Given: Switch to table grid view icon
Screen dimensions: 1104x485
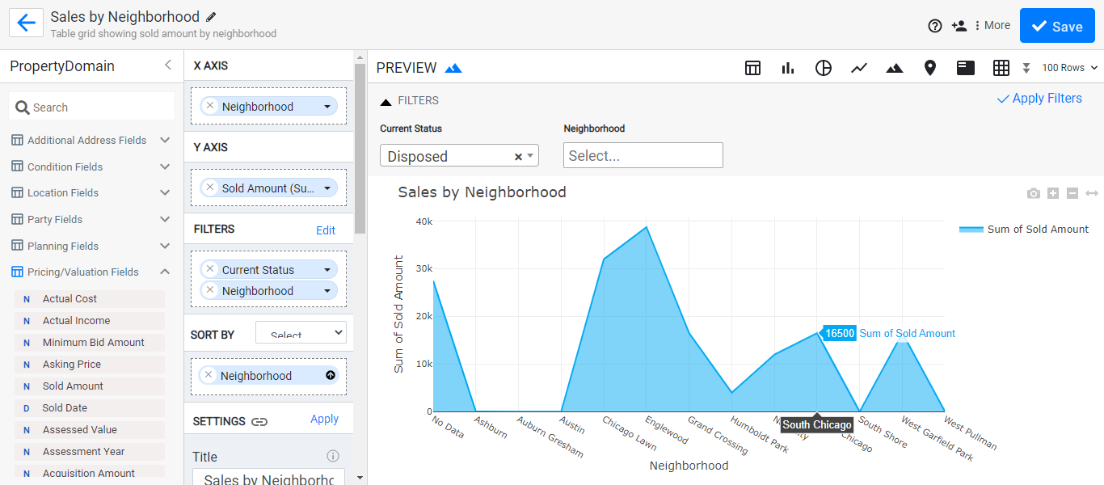Looking at the screenshot, I should point(752,68).
